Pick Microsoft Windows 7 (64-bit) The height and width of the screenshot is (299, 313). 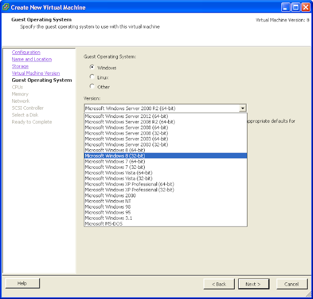coord(165,161)
